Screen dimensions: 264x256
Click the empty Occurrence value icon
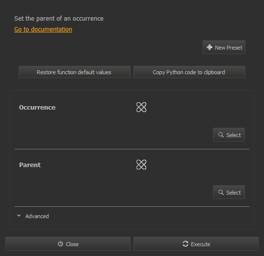point(141,107)
